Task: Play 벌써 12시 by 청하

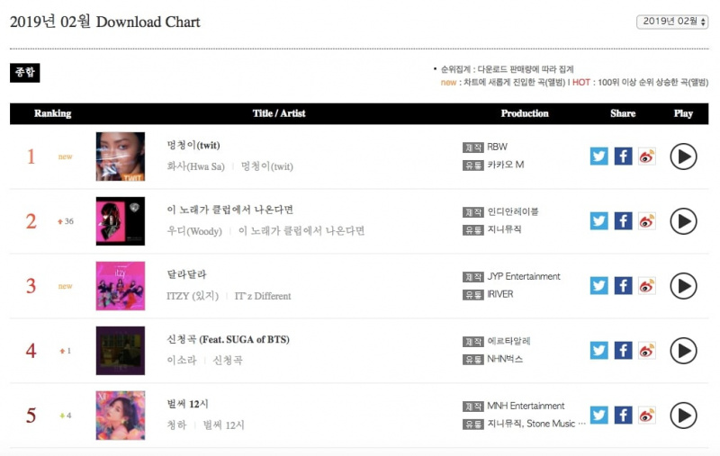Action: (683, 416)
